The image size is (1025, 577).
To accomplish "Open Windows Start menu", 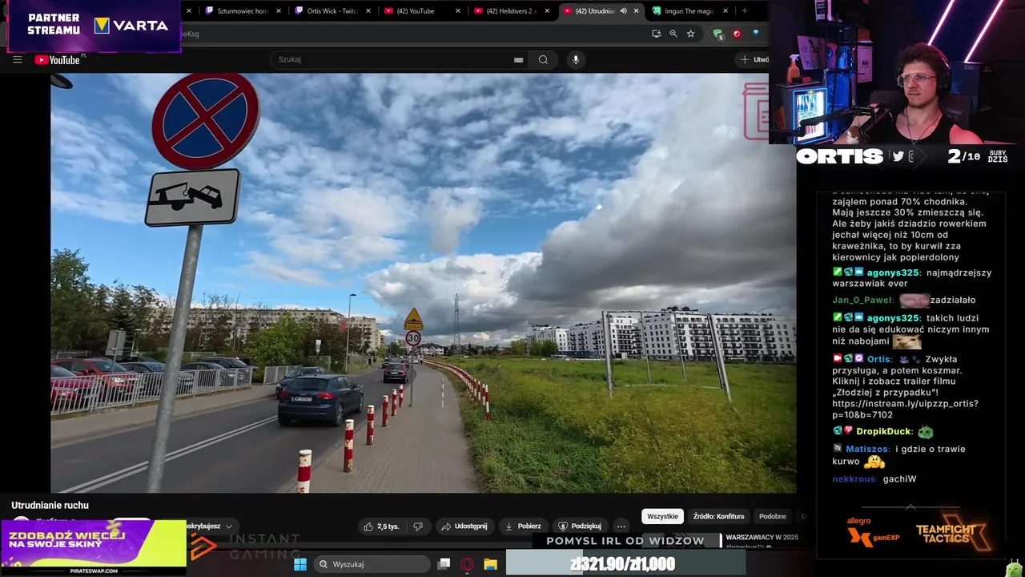I will (x=299, y=564).
